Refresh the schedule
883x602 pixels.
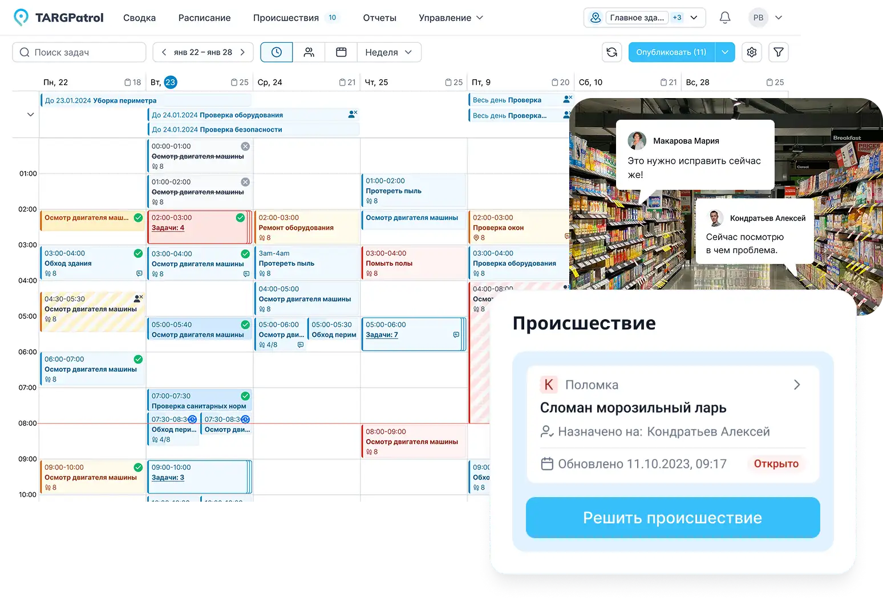coord(612,52)
